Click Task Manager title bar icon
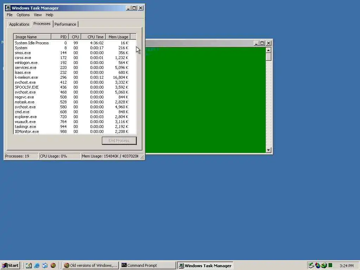 click(x=8, y=8)
